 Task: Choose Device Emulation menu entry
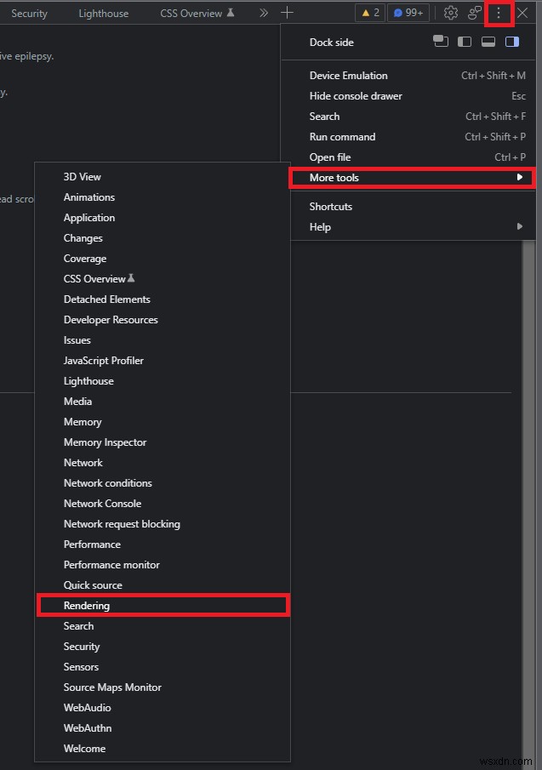pyautogui.click(x=348, y=76)
